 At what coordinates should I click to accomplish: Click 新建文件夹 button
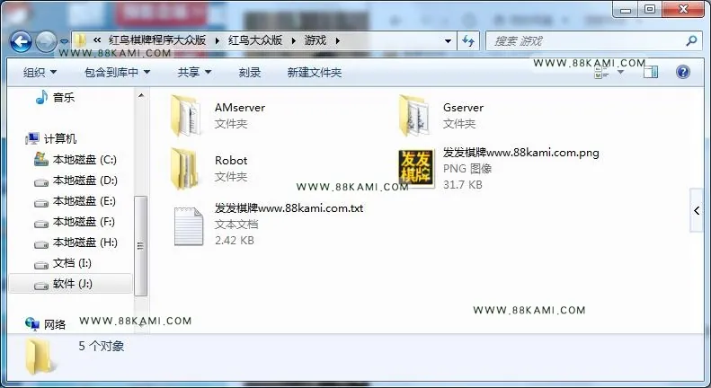(315, 72)
